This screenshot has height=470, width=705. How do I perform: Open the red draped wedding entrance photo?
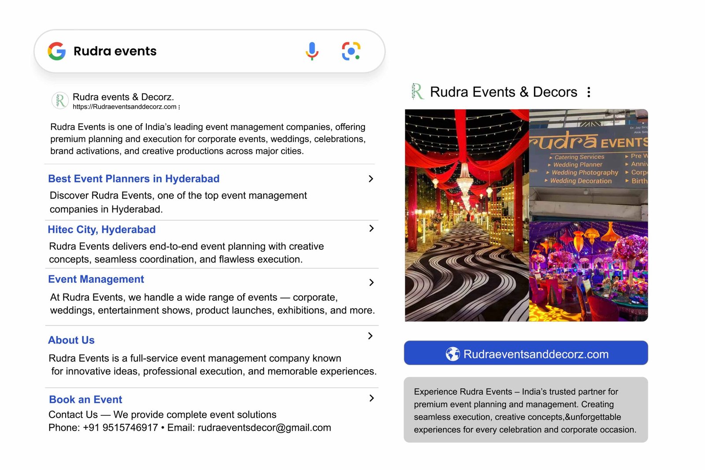point(467,215)
